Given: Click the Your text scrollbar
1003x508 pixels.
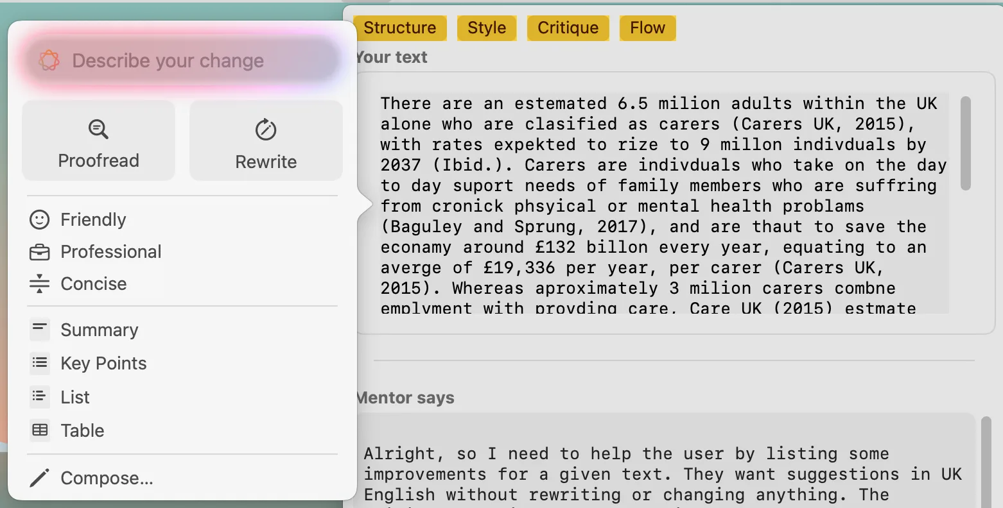Looking at the screenshot, I should (x=965, y=142).
